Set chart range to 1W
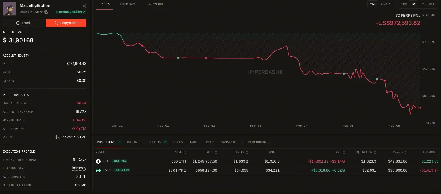Screen dimensions: 441x194 pyautogui.click(x=413, y=4)
